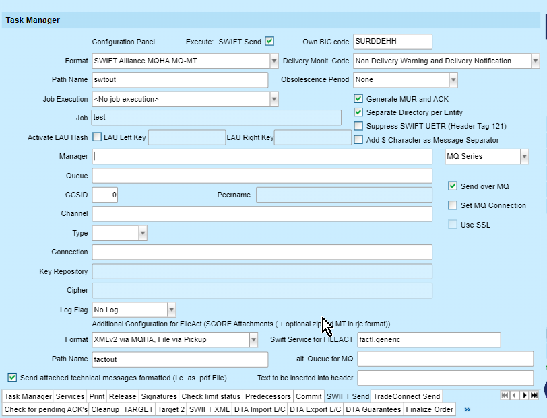Tick Activate LAU Hash checkbox
This screenshot has width=547, height=418.
click(97, 137)
